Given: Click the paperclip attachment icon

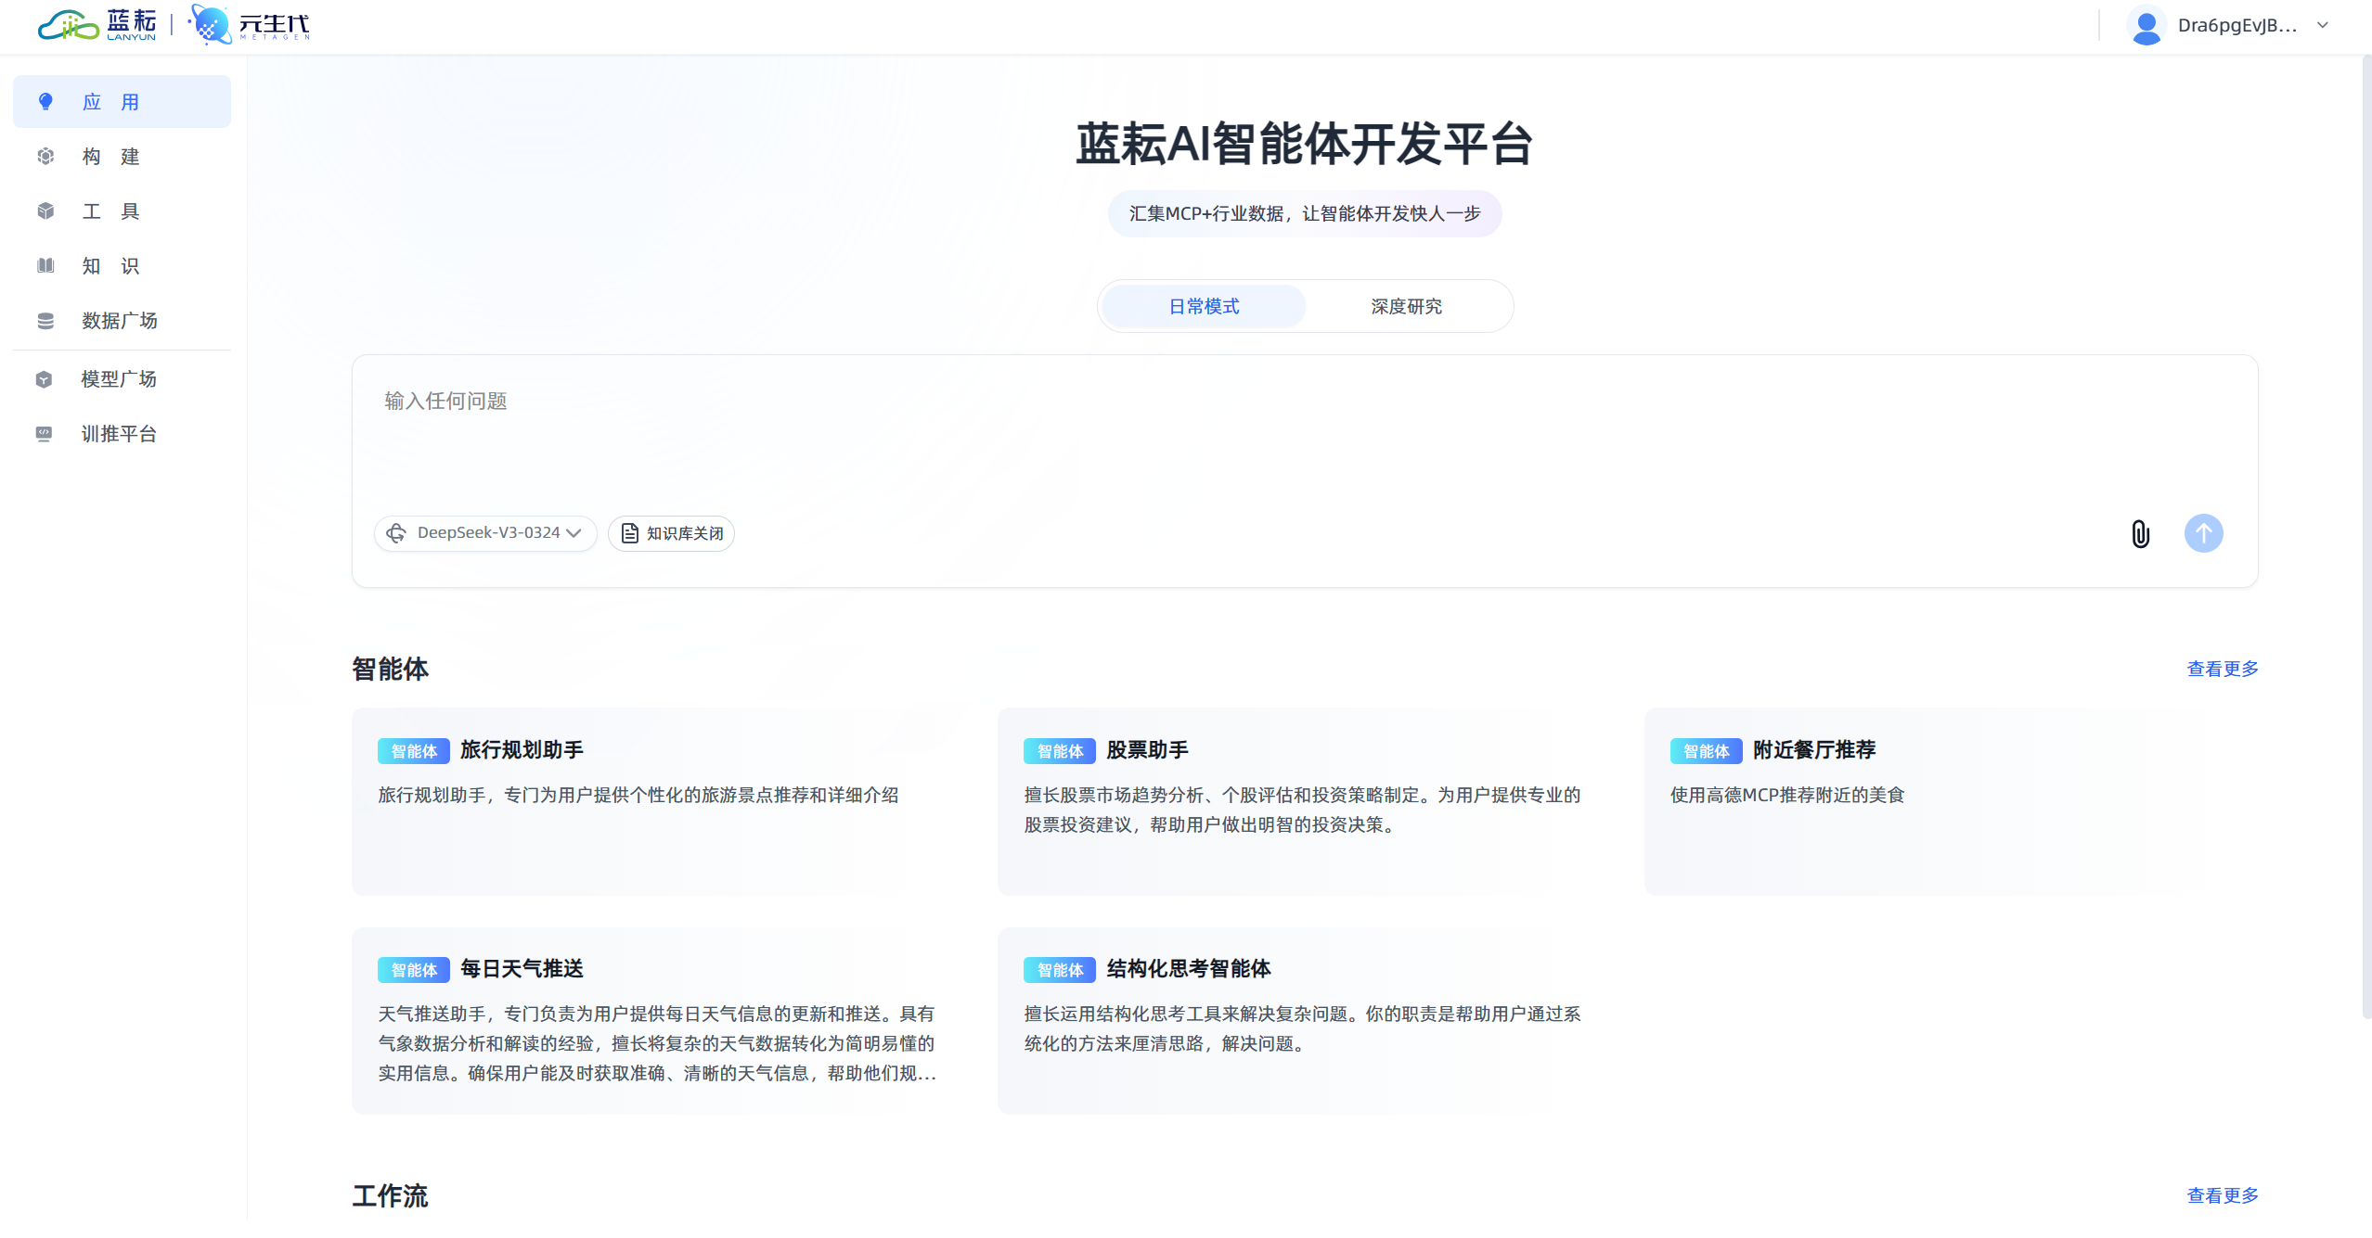Looking at the screenshot, I should [2140, 534].
